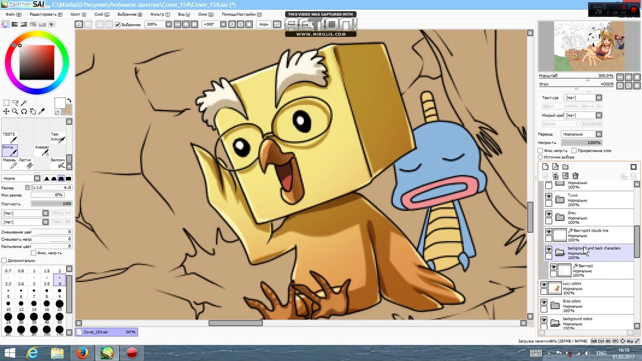Viewport: 642px width, 361px height.
Task: Create a new vector linework layer
Action: click(555, 167)
